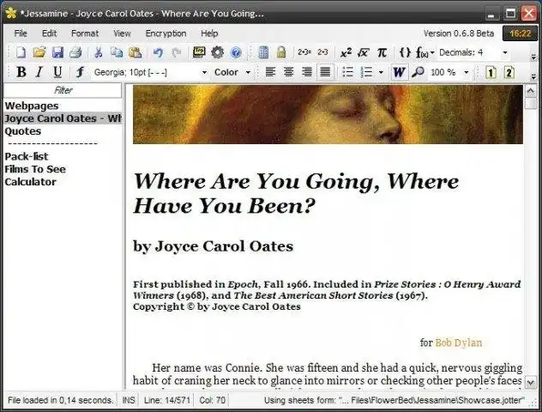This screenshot has width=542, height=412.
Task: Align the text left
Action: (270, 72)
